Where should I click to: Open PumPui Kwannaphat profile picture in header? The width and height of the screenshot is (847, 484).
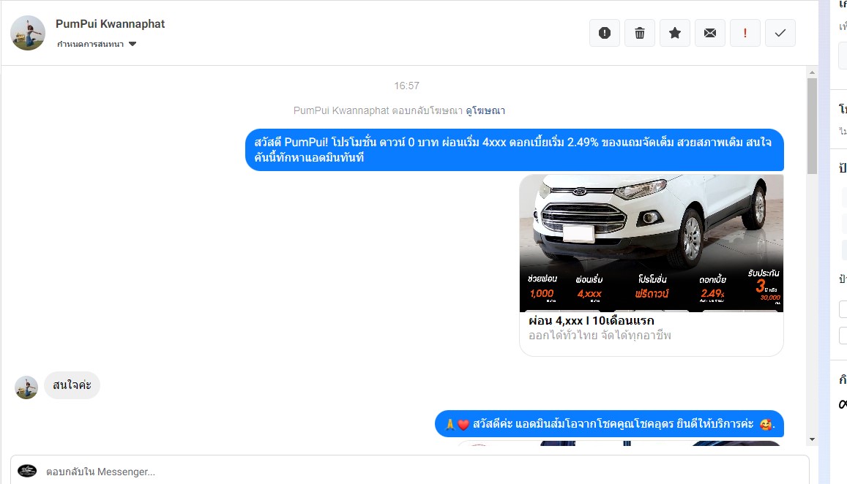(x=28, y=33)
